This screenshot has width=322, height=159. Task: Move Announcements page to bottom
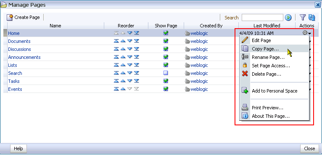pyautogui.click(x=137, y=57)
